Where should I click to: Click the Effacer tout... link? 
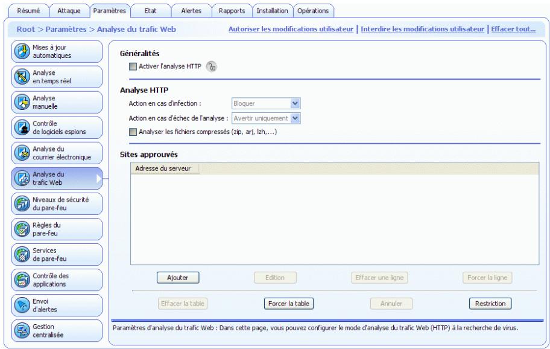(513, 29)
